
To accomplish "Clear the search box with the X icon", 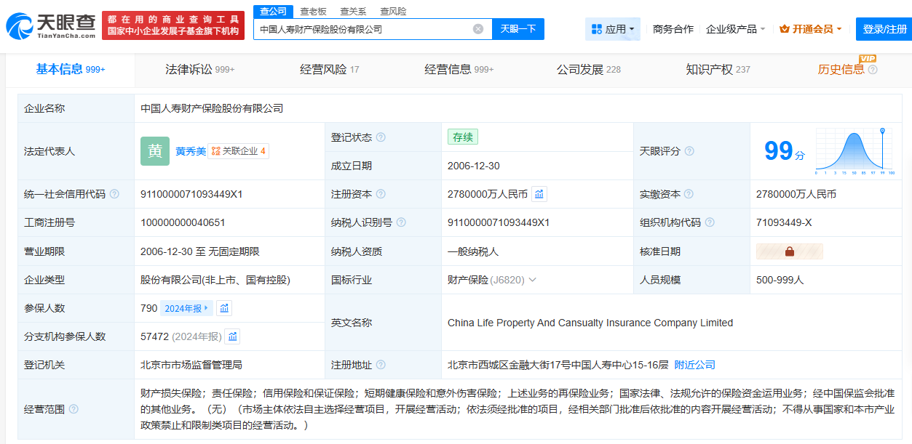I will coord(478,29).
